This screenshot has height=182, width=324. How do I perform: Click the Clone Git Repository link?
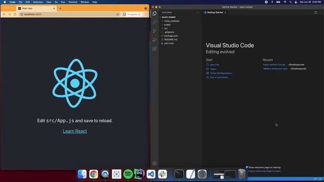pyautogui.click(x=222, y=73)
